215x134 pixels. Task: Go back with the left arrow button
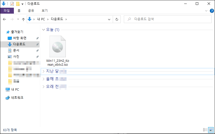[x=4, y=19]
